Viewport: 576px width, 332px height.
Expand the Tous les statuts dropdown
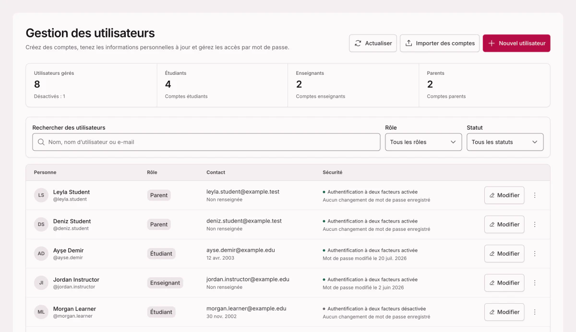[505, 142]
